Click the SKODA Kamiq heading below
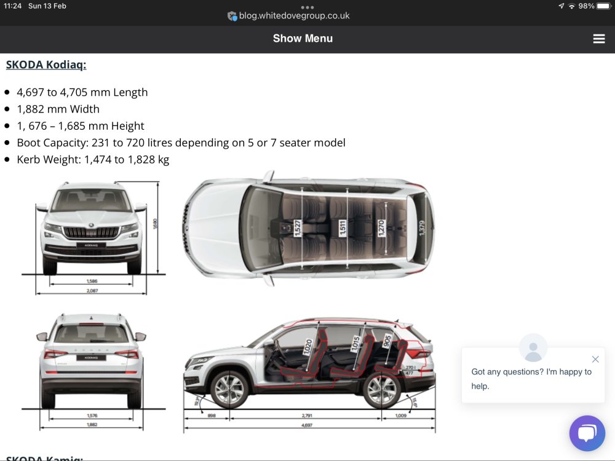Screen dimensions: 615x461 coord(44,457)
